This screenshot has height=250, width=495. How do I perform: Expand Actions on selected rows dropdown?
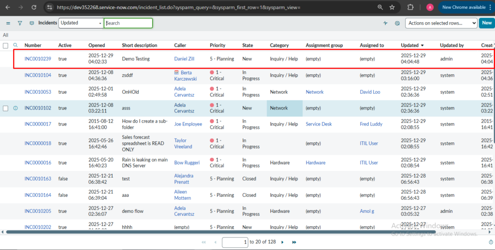coord(440,23)
